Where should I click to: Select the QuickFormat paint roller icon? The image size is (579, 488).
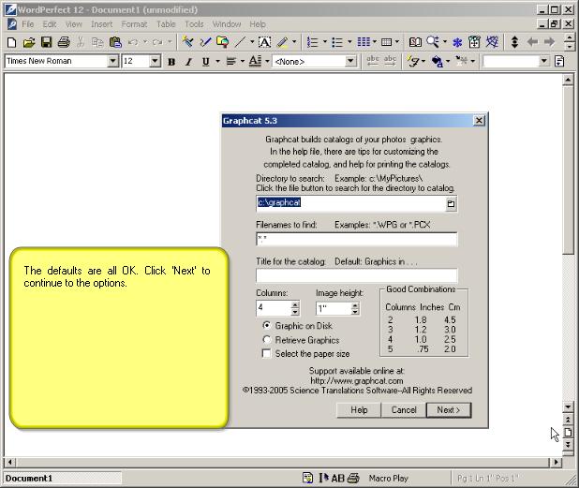click(188, 42)
